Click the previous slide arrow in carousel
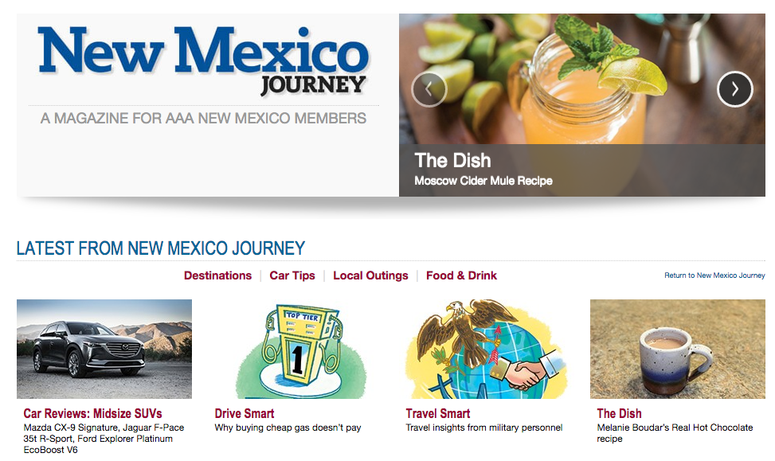The height and width of the screenshot is (461, 775). click(429, 89)
